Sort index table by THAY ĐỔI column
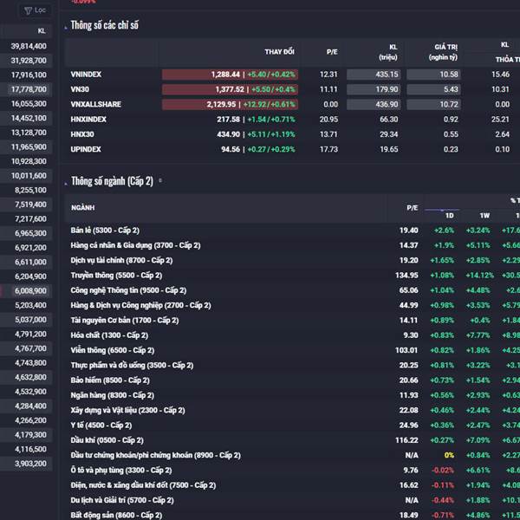 [x=279, y=52]
